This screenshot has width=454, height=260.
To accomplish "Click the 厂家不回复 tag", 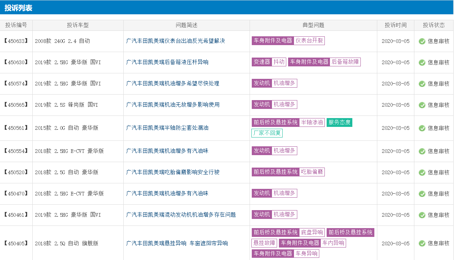I will tap(267, 133).
